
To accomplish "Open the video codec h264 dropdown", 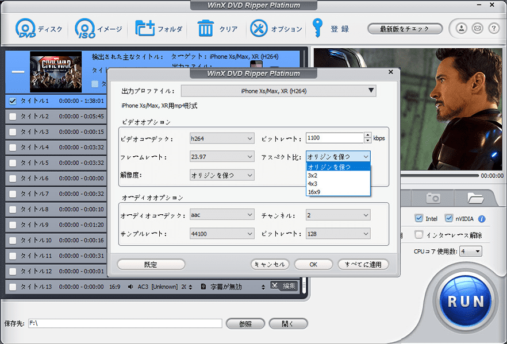I will click(222, 138).
